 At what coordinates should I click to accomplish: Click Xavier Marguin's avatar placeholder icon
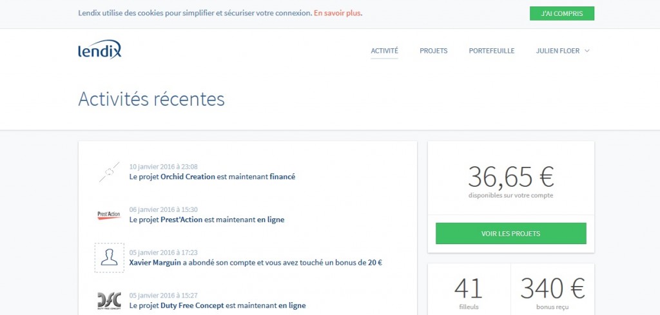tap(109, 257)
